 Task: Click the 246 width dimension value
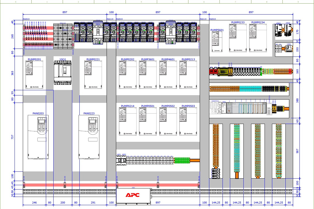[x=34, y=203]
